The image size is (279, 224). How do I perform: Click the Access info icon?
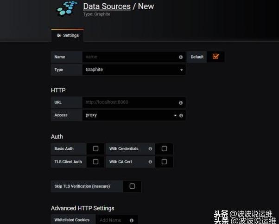coord(181,115)
